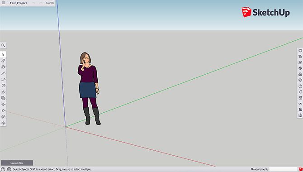Screen dimensions: 303x172
Task: Open the Scenes clapperboard panel
Action: [300, 98]
